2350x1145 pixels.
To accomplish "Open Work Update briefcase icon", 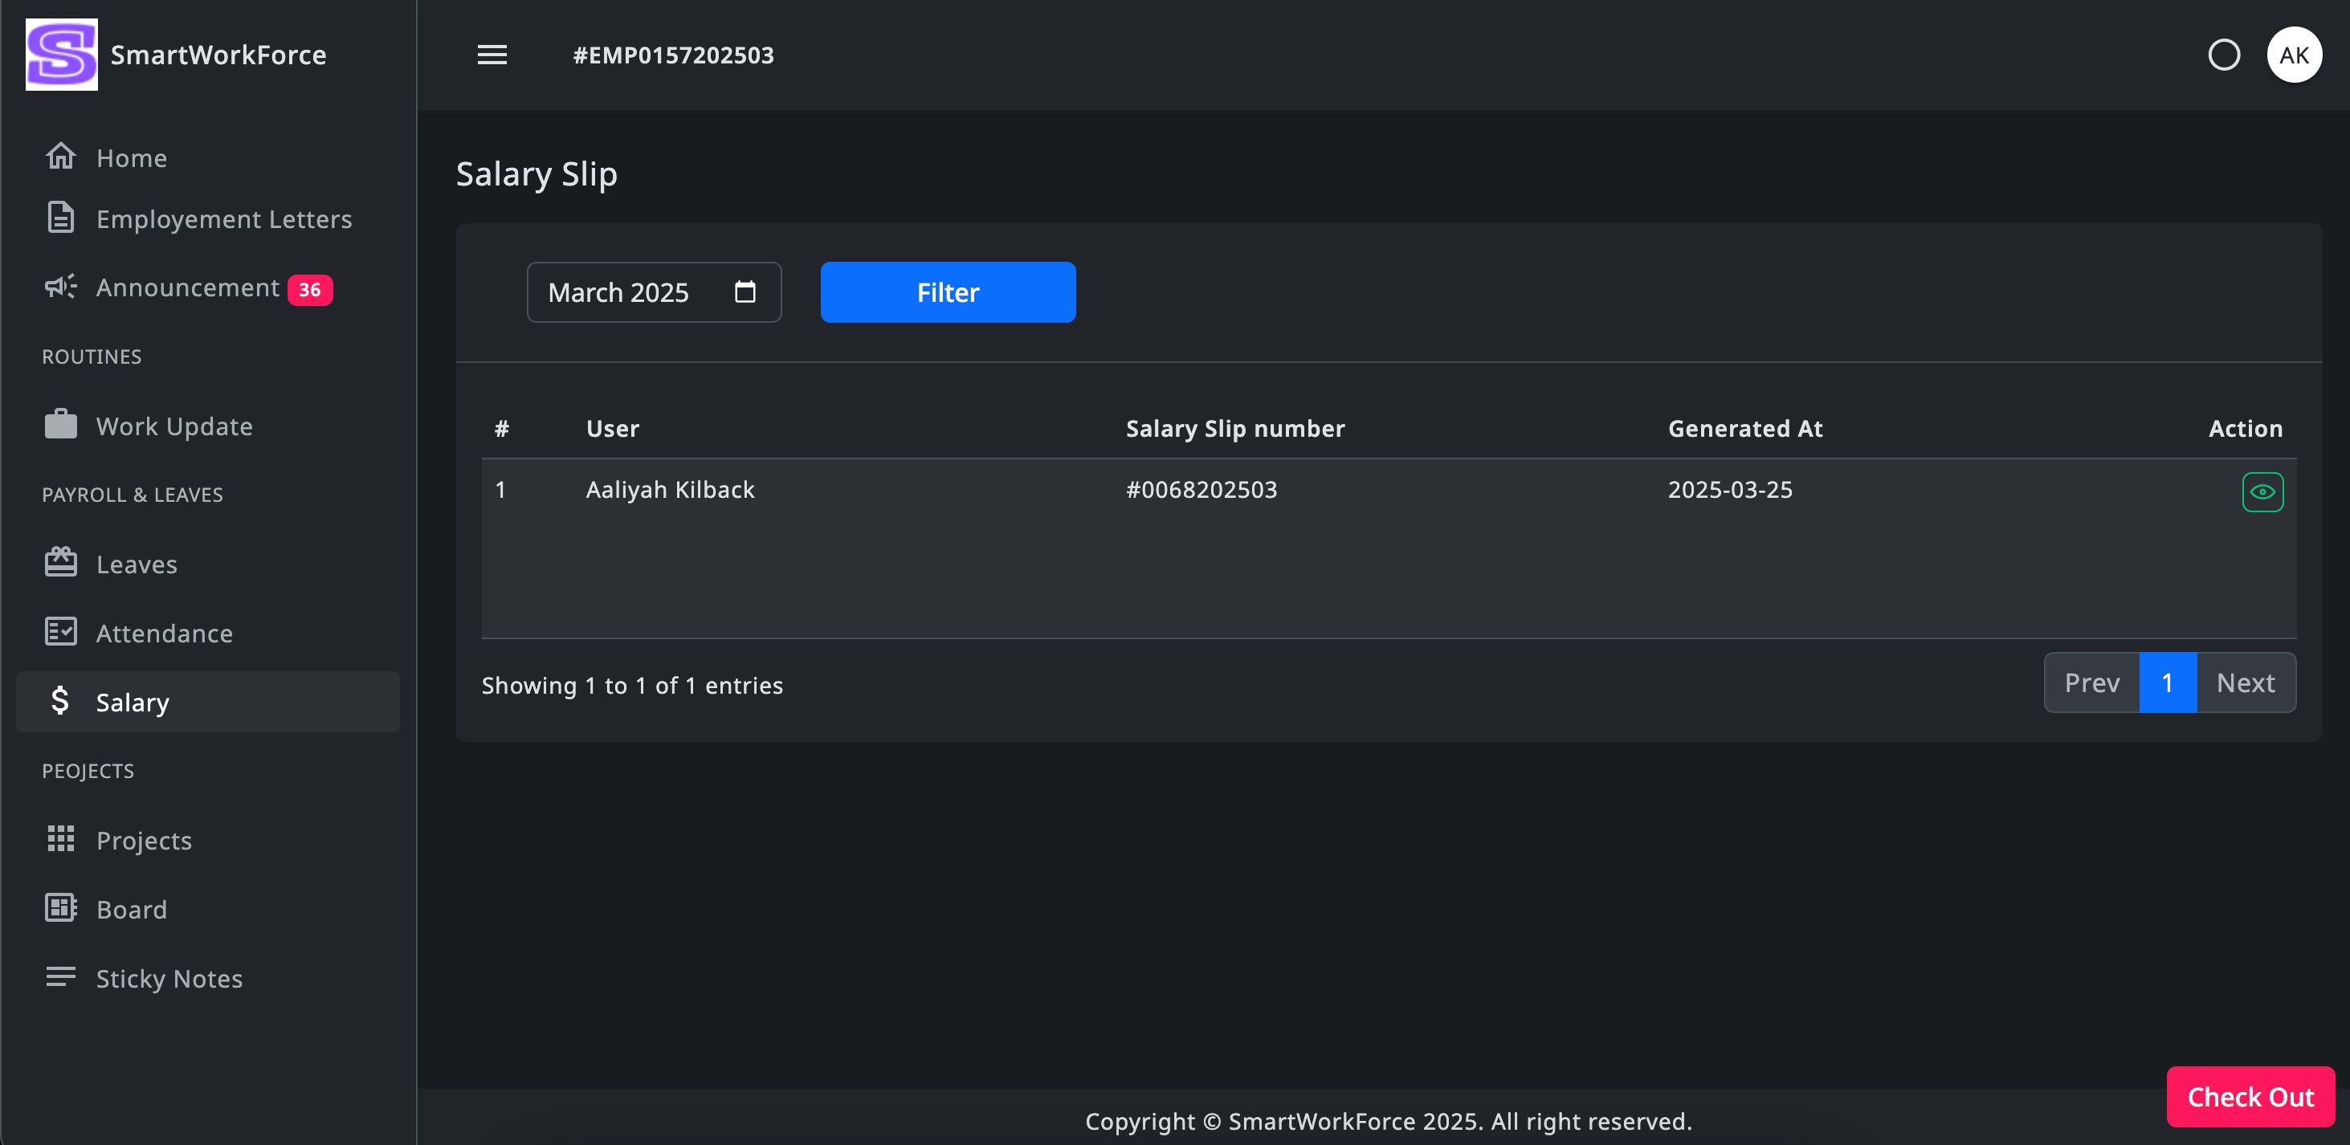I will (x=61, y=425).
